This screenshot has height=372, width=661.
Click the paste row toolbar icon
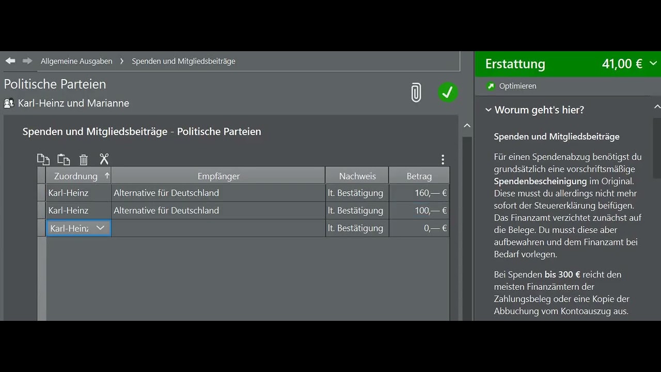tap(64, 160)
